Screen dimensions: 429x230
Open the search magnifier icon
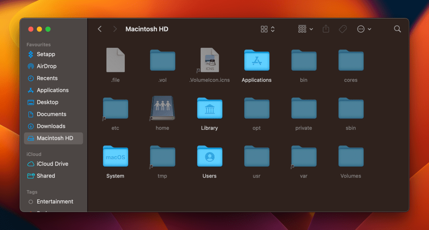[397, 29]
